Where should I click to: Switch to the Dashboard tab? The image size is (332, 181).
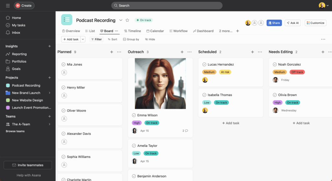203,31
